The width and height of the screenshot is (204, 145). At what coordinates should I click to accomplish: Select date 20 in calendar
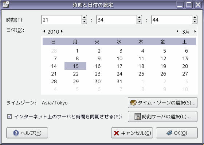tap(185, 66)
